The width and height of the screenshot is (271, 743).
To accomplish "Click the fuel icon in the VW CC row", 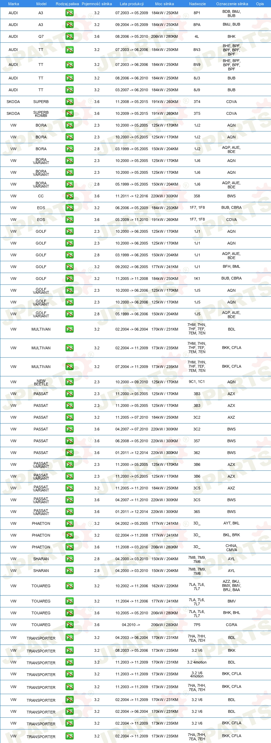I will pos(69,196).
